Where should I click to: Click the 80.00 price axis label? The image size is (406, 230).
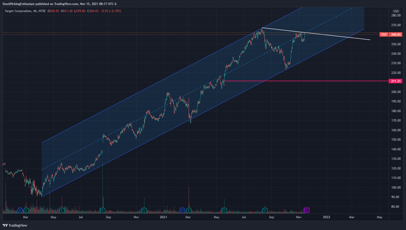pyautogui.click(x=396, y=207)
